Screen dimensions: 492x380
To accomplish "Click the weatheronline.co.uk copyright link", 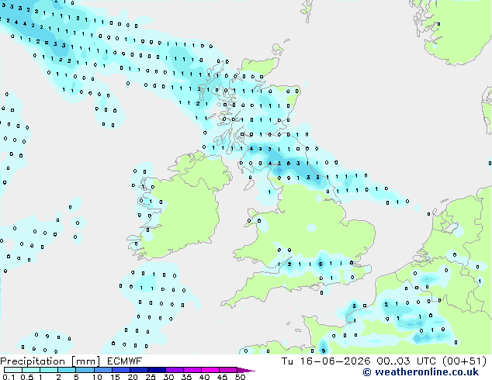I will point(421,372).
